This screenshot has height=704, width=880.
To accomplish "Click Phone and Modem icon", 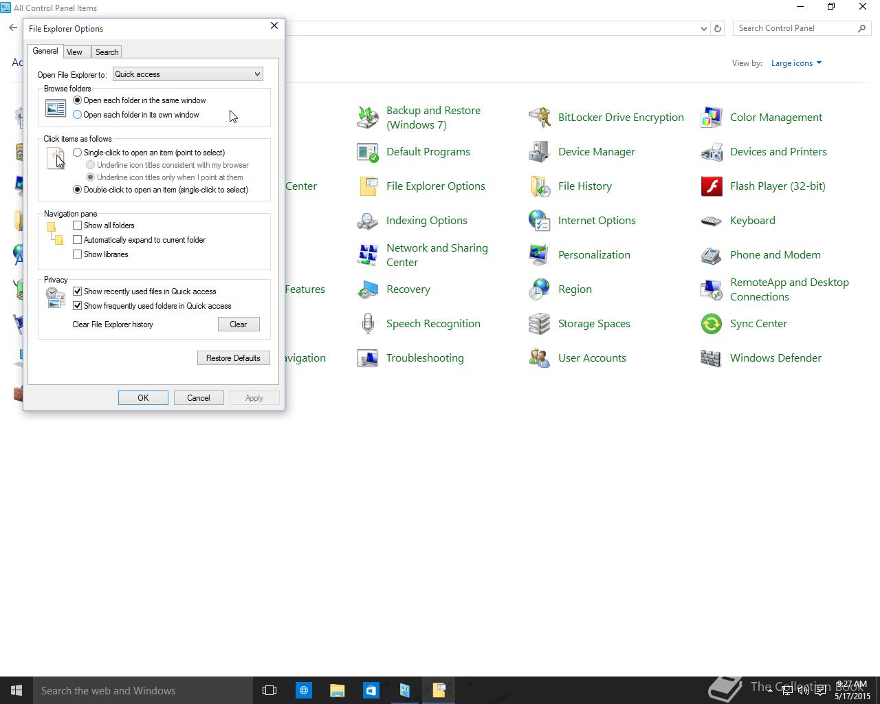I will 712,255.
